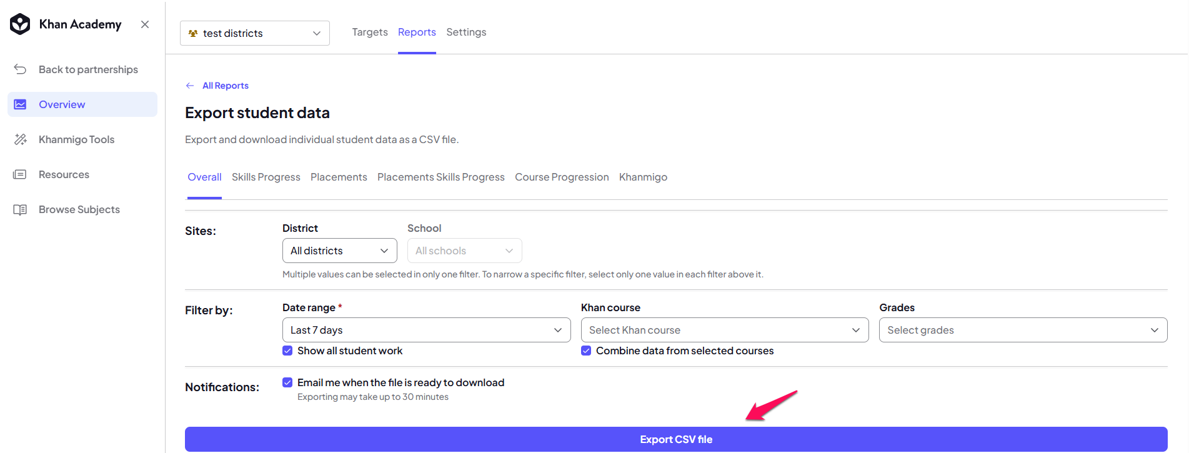Toggle the Show all student work checkbox
The image size is (1189, 453).
pos(287,351)
